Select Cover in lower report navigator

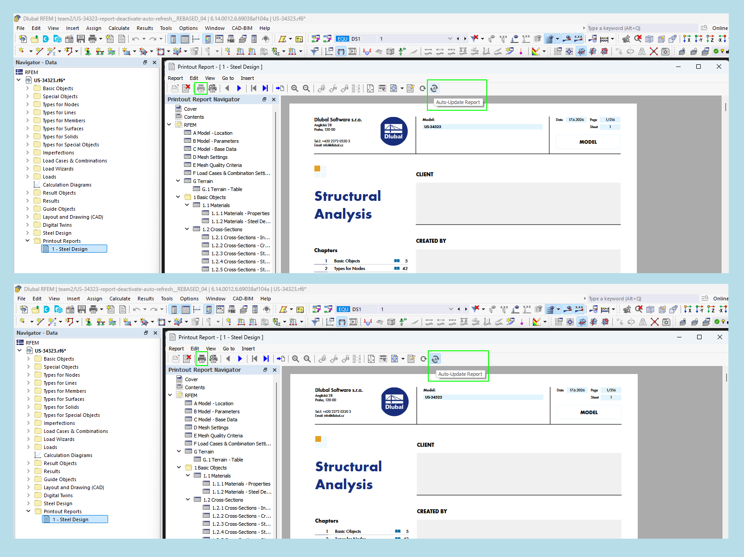(x=192, y=379)
